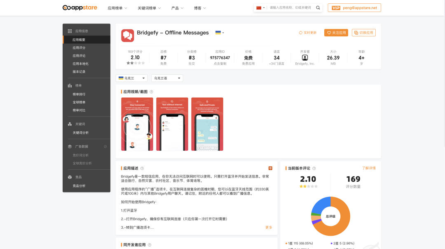
Task: Expand the flag selector in the search bar
Action: tap(260, 7)
